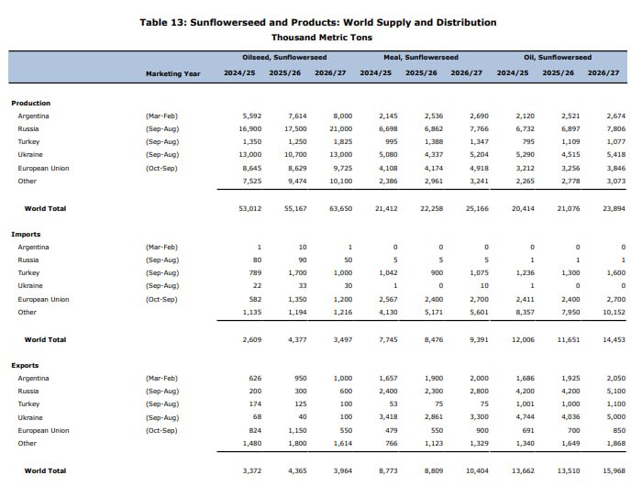Viewport: 642px width, 486px height.
Task: Select the Exports section label
Action: coord(25,365)
